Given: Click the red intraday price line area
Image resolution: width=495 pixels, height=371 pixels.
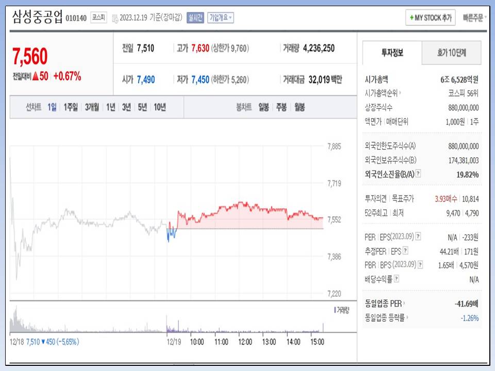Looking at the screenshot, I should (250, 214).
